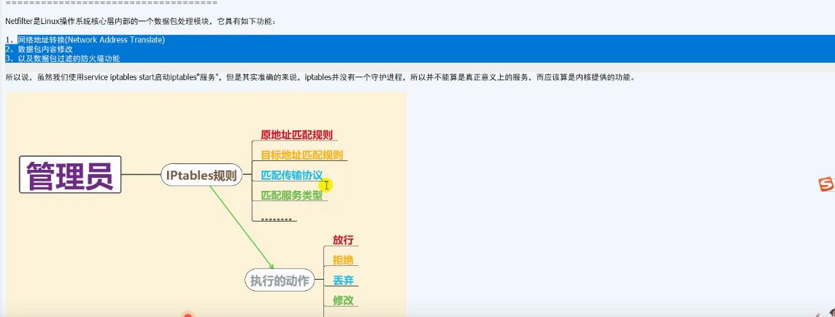Click the line "3、以及数据包过滤的防火墙功能"

click(x=63, y=58)
